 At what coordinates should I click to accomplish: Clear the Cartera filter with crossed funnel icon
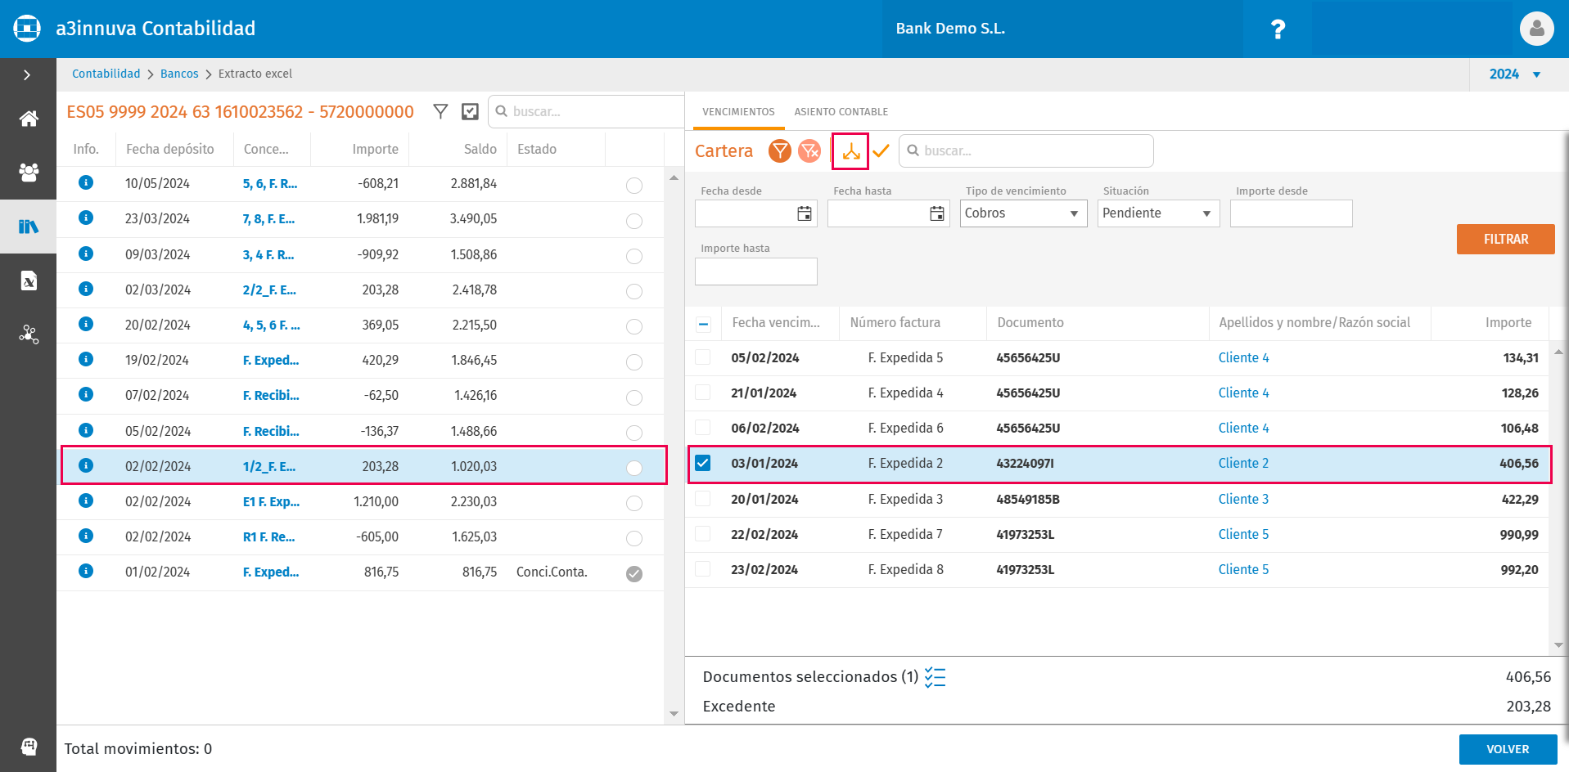809,151
